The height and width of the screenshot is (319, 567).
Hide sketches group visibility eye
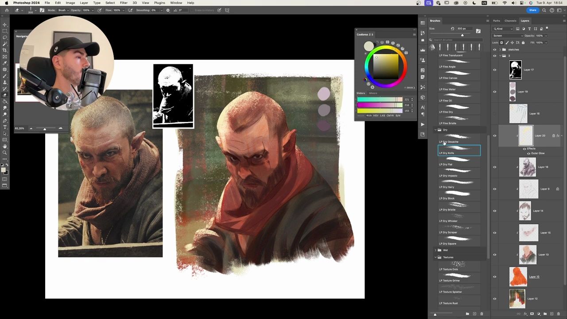pyautogui.click(x=495, y=50)
